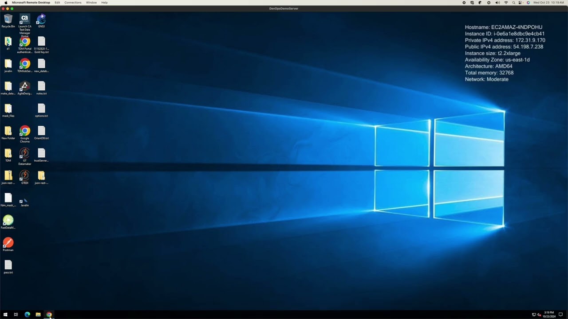Select the OrientDB.txt file
568x319 pixels.
(41, 133)
